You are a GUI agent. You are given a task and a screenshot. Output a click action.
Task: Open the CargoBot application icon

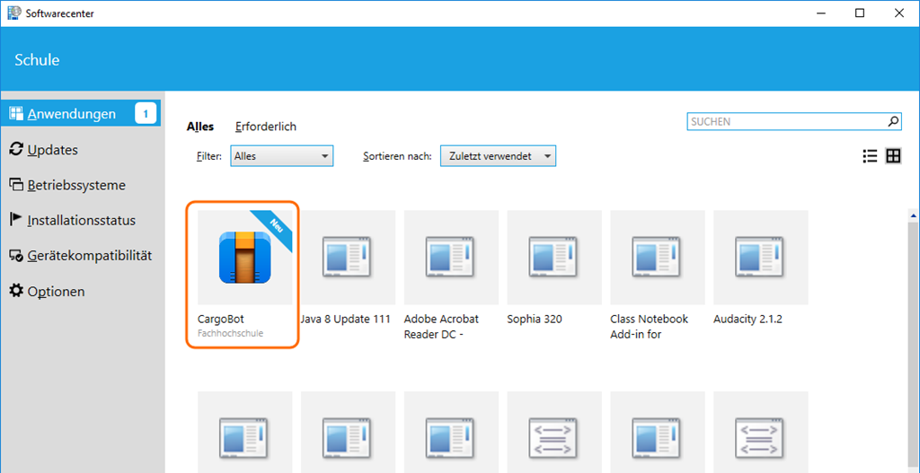pyautogui.click(x=244, y=258)
